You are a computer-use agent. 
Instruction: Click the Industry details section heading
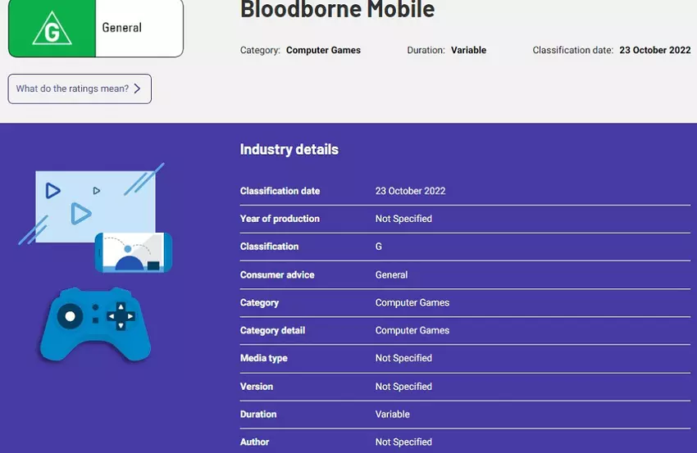coord(289,149)
